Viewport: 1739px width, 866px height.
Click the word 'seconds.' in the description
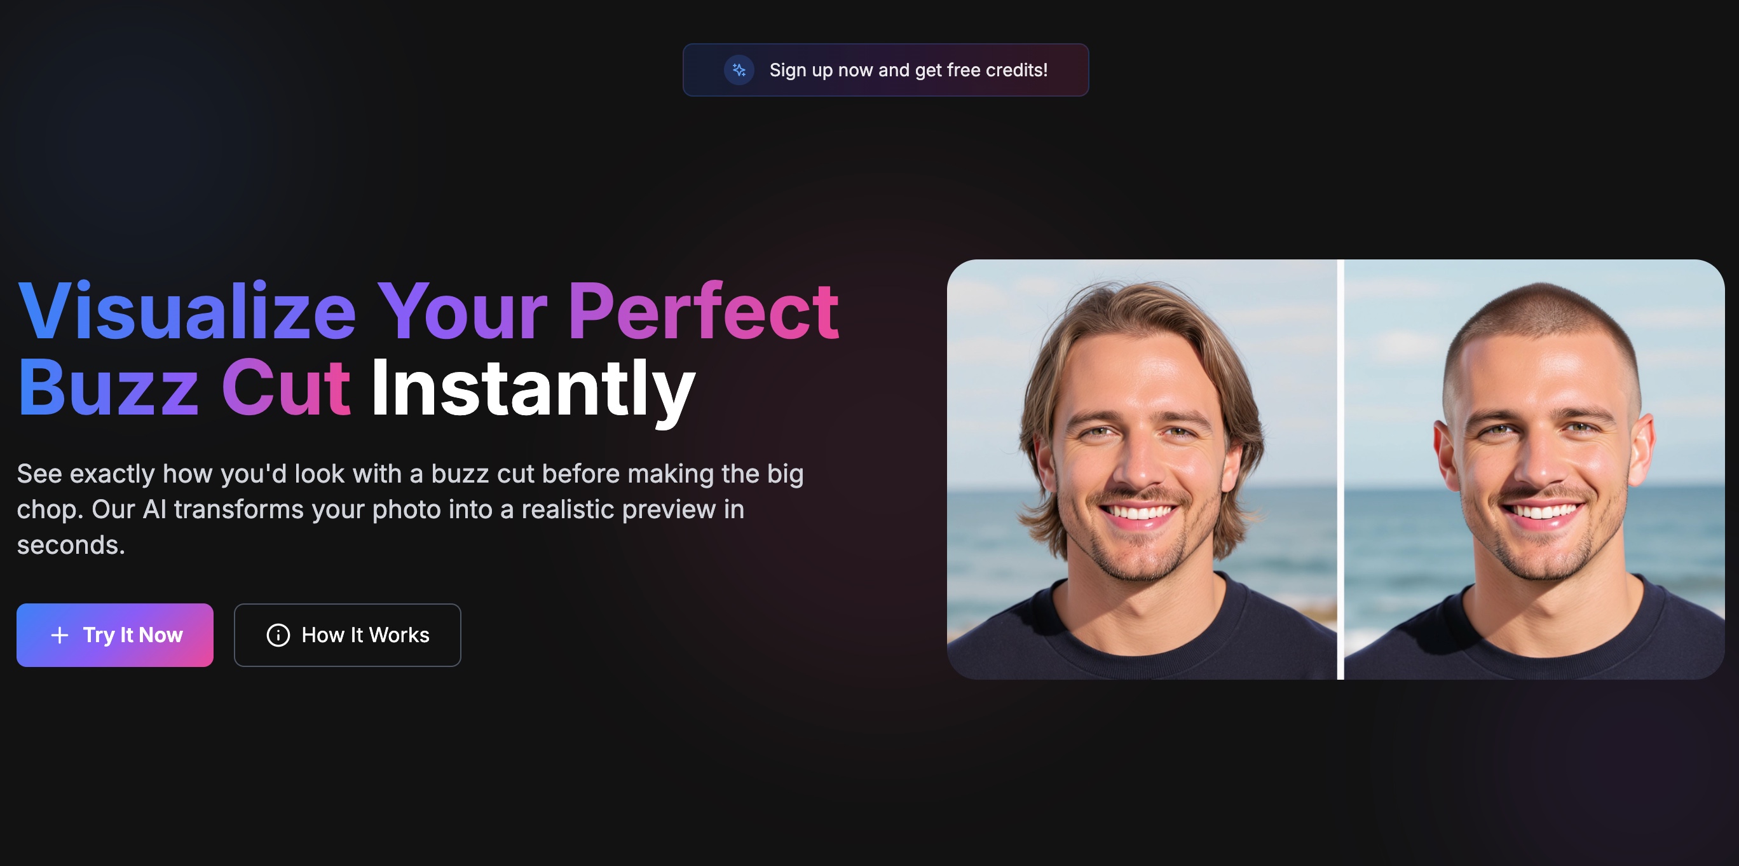tap(71, 545)
